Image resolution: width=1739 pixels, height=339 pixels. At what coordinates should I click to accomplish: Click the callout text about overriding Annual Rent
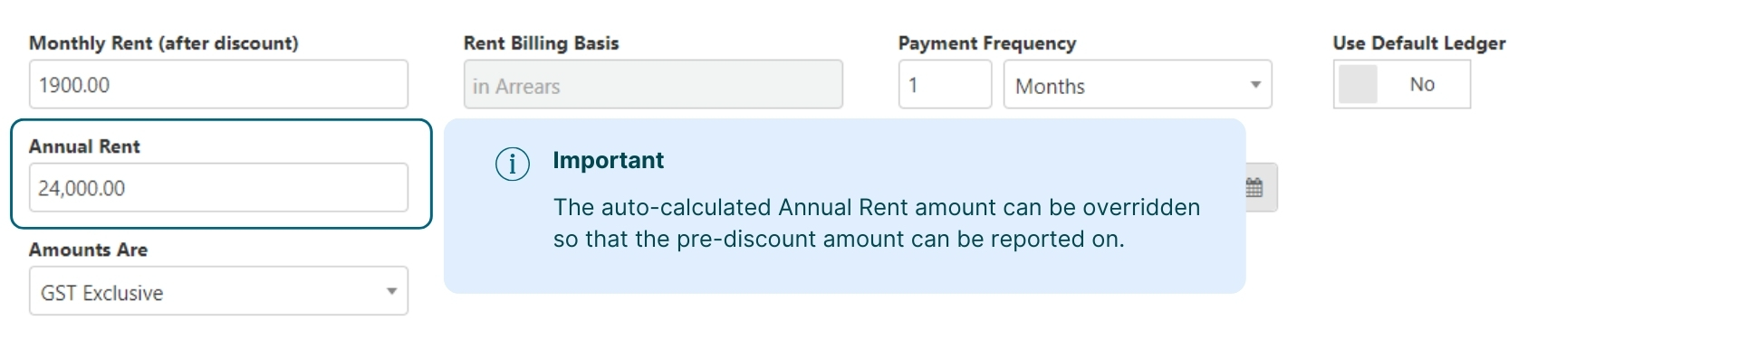(x=877, y=223)
